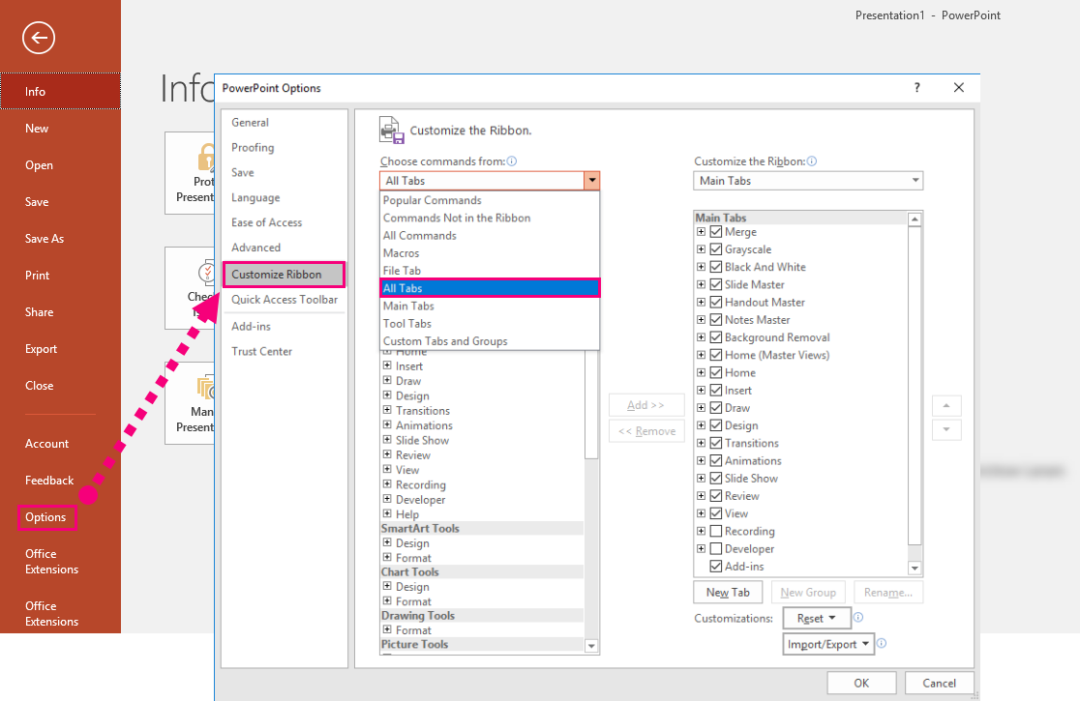Screen dimensions: 1080x701
Task: Click the back arrow in the backstage view
Action: (39, 38)
